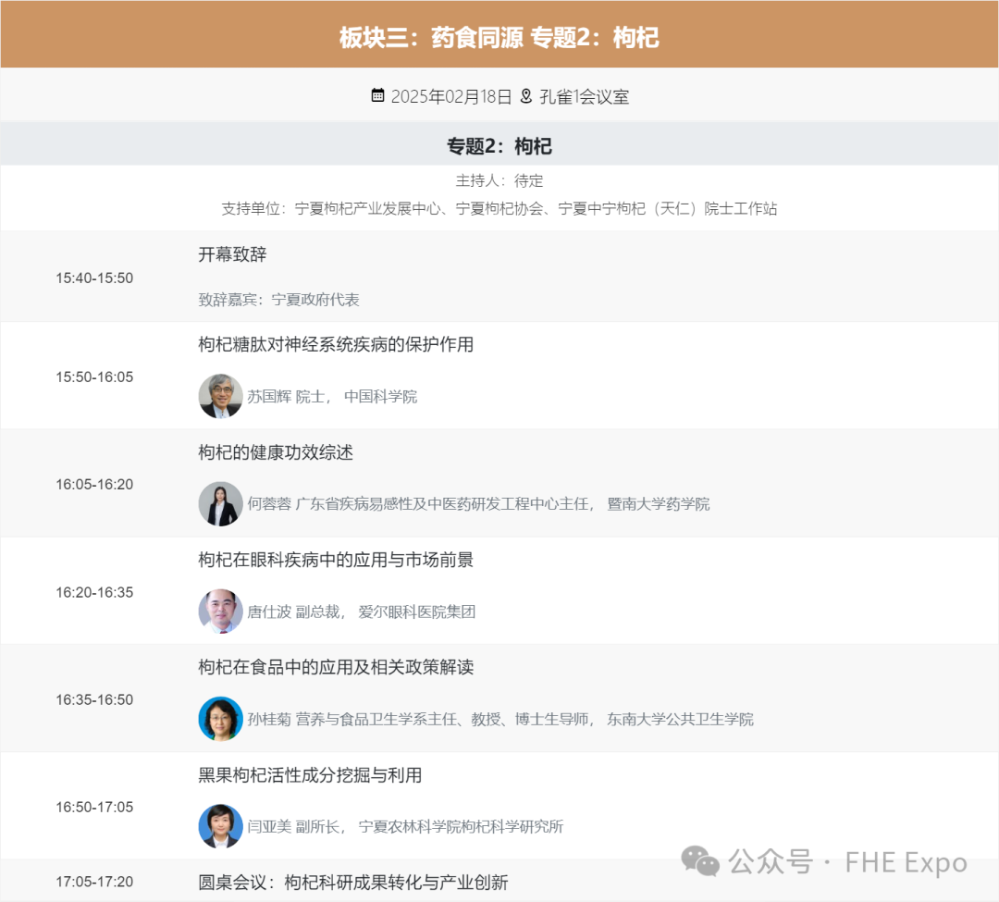Click the 支持单位 supporting organizations line
The height and width of the screenshot is (902, 999).
point(499,208)
